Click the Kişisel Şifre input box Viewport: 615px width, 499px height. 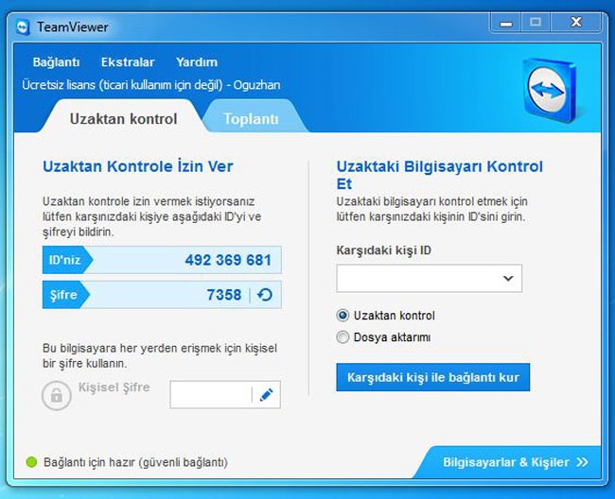pyautogui.click(x=225, y=394)
